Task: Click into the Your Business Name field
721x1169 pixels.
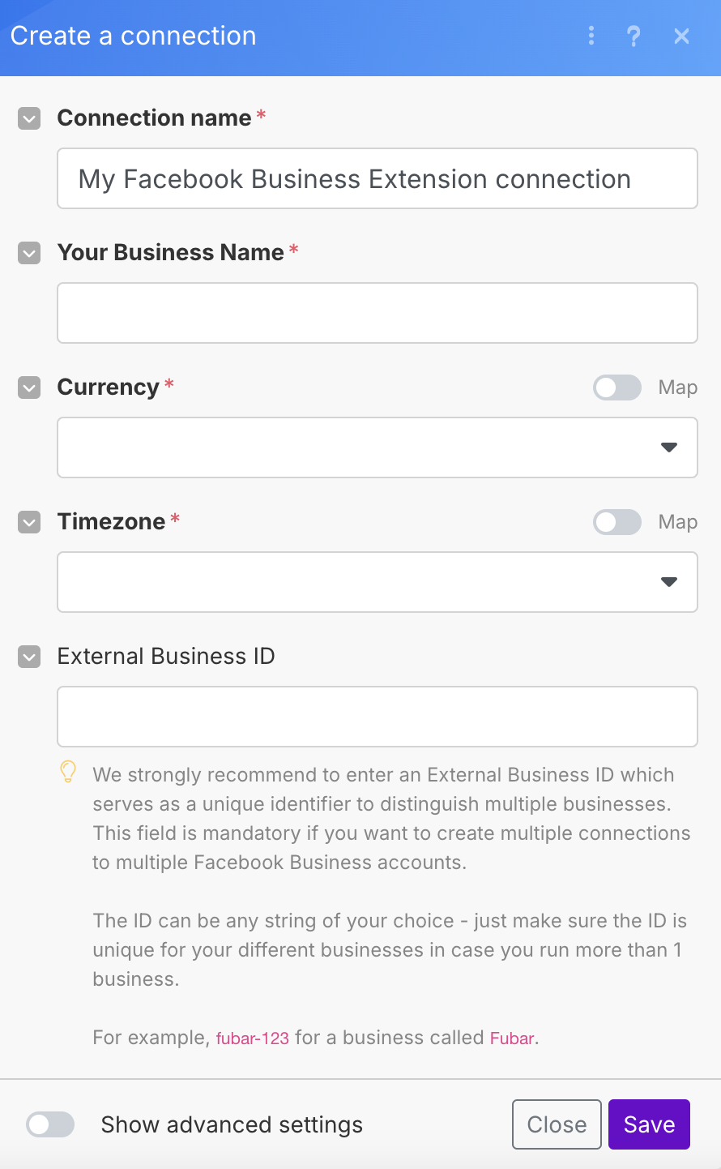Action: (378, 313)
